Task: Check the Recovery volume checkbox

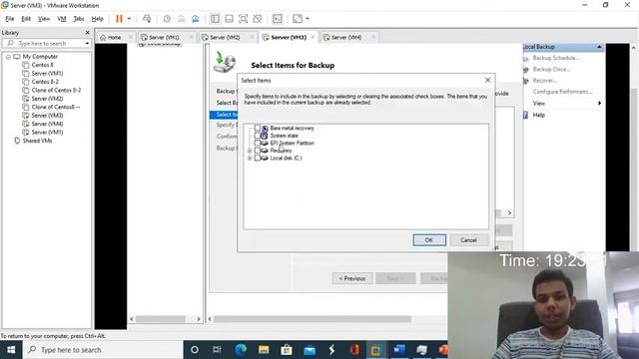Action: [258, 151]
